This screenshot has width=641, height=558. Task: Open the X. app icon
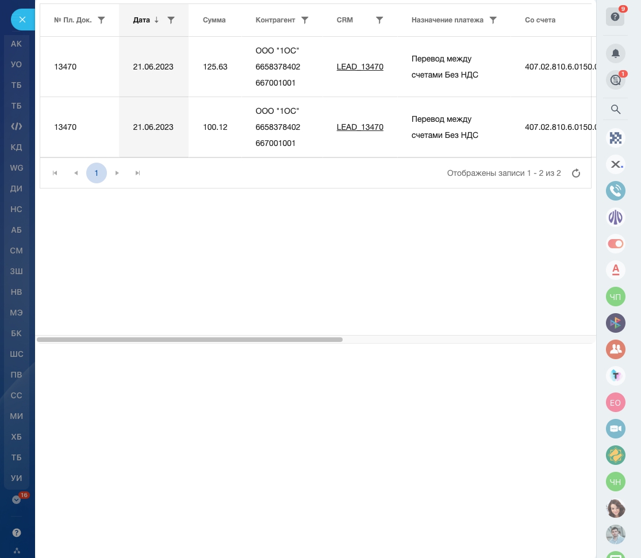pyautogui.click(x=616, y=164)
